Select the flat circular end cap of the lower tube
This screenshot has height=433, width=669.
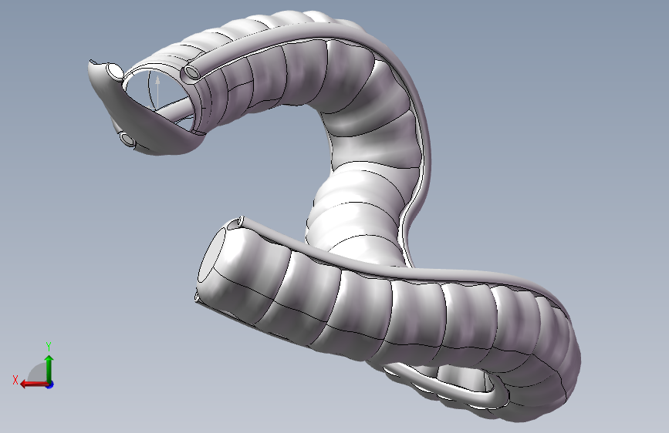point(211,254)
